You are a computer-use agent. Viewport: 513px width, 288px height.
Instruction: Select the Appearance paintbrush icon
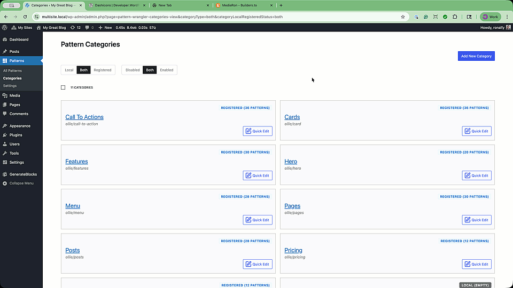(5, 126)
